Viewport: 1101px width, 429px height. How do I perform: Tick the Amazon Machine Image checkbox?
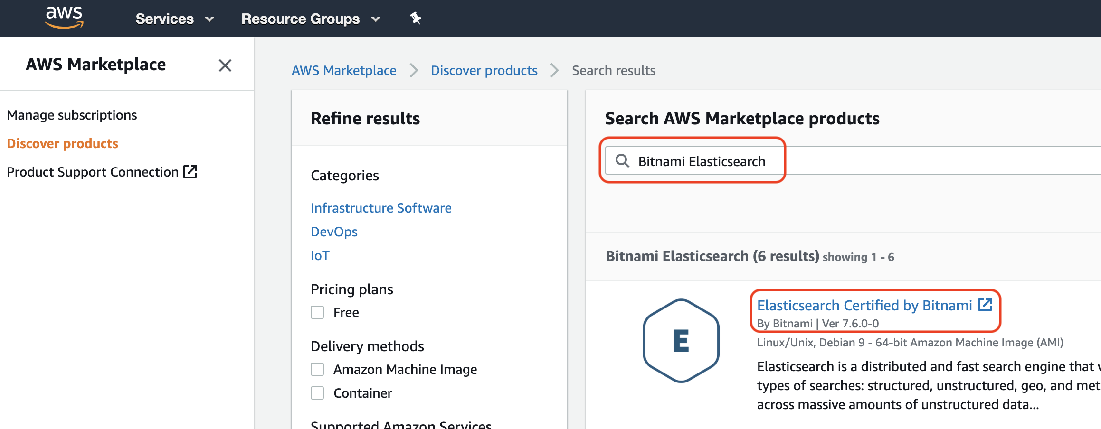pyautogui.click(x=317, y=369)
